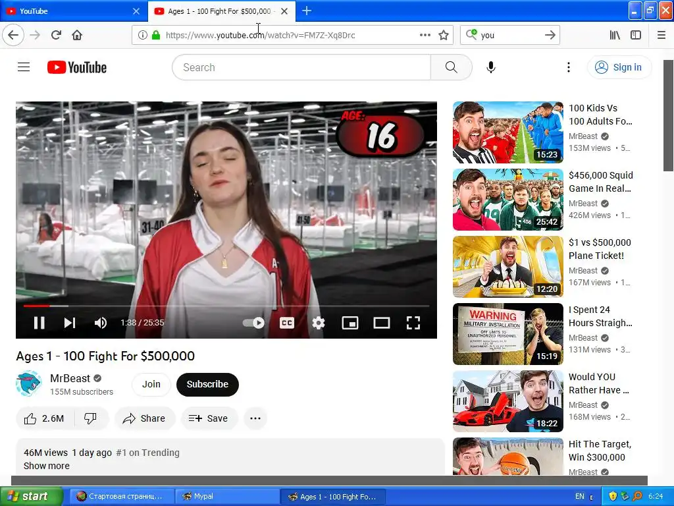Open a new browser tab

(307, 11)
